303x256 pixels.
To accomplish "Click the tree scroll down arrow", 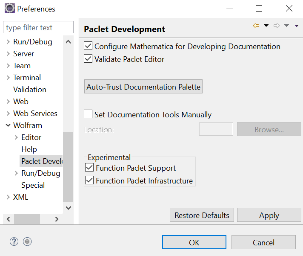I will click(68, 208).
